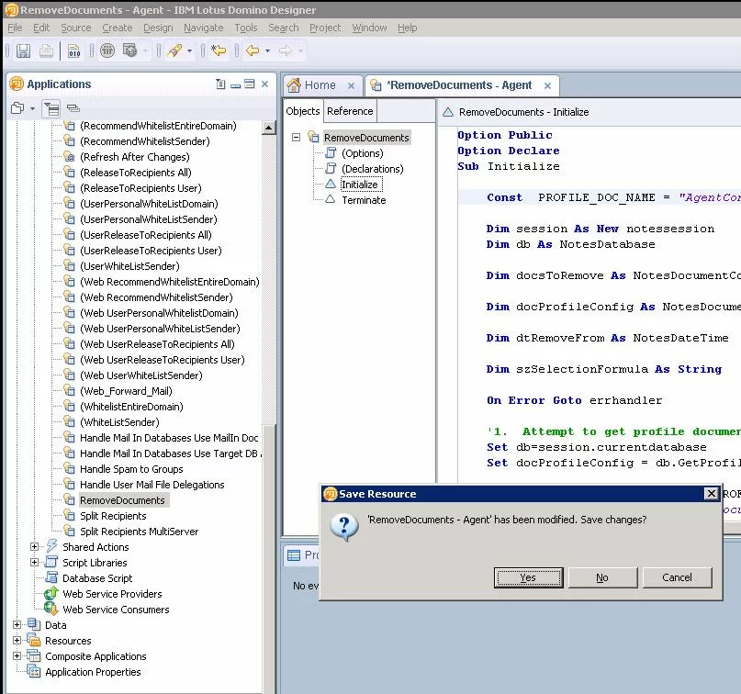Select the Split Recipients agent
This screenshot has height=694, width=741.
113,516
